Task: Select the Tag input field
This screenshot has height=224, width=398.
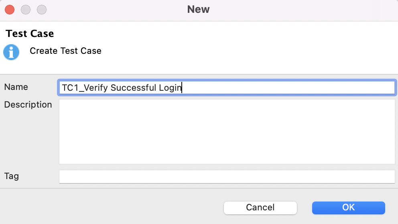Action: pos(227,177)
